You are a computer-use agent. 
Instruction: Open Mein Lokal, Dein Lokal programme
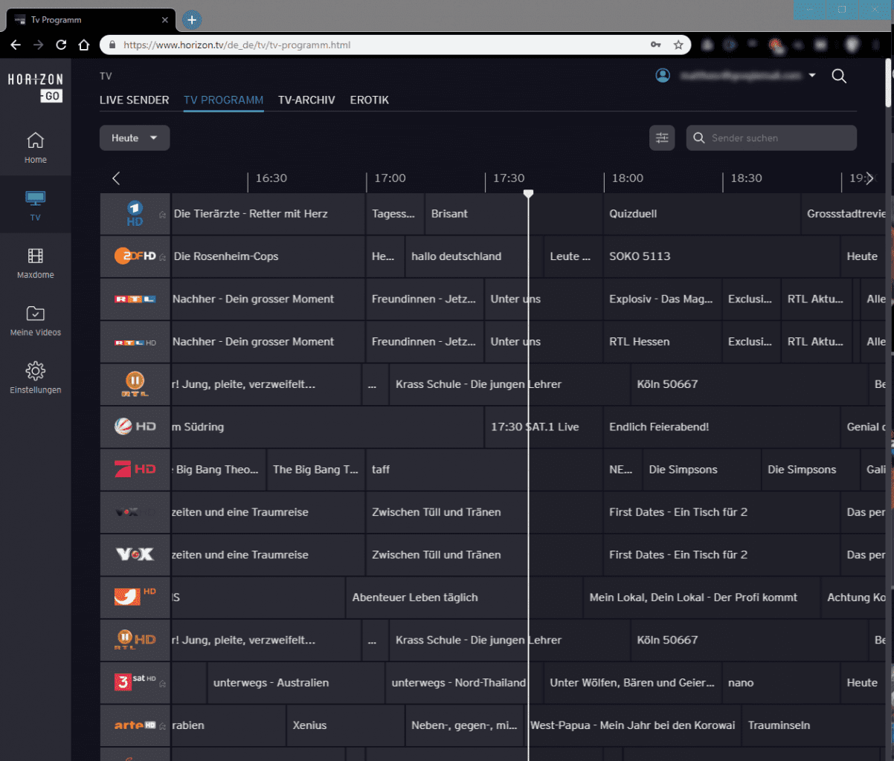(x=701, y=597)
